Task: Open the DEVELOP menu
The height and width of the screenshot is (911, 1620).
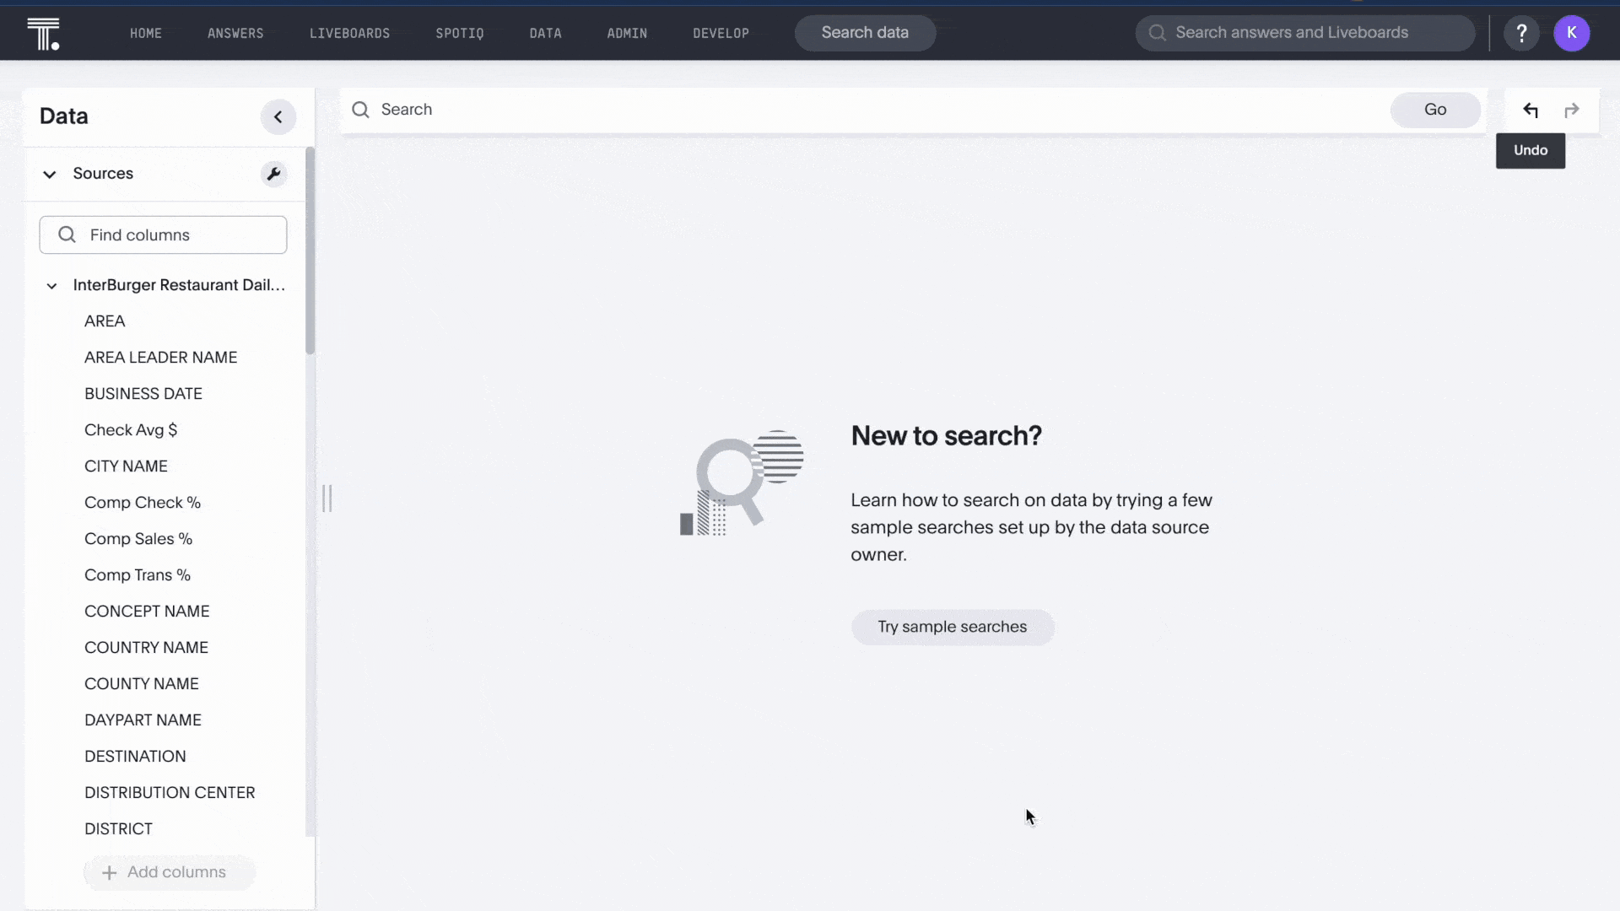Action: [721, 33]
